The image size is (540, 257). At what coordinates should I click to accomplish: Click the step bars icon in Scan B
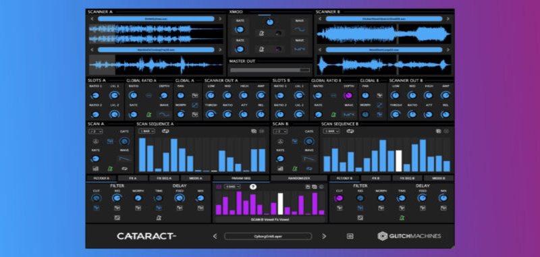tap(280, 169)
